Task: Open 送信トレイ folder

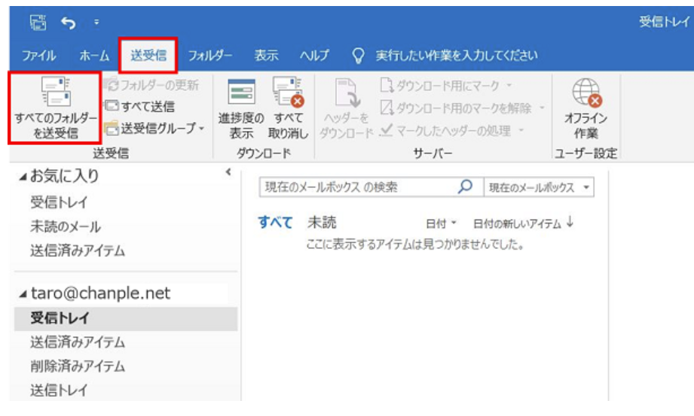Action: 59,390
